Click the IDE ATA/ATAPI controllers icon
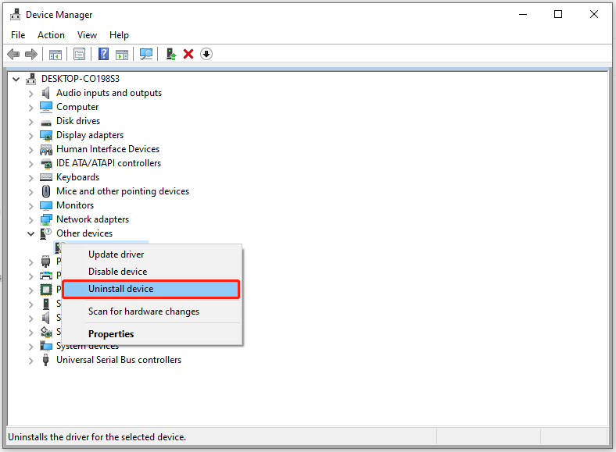616x452 pixels. tap(46, 164)
